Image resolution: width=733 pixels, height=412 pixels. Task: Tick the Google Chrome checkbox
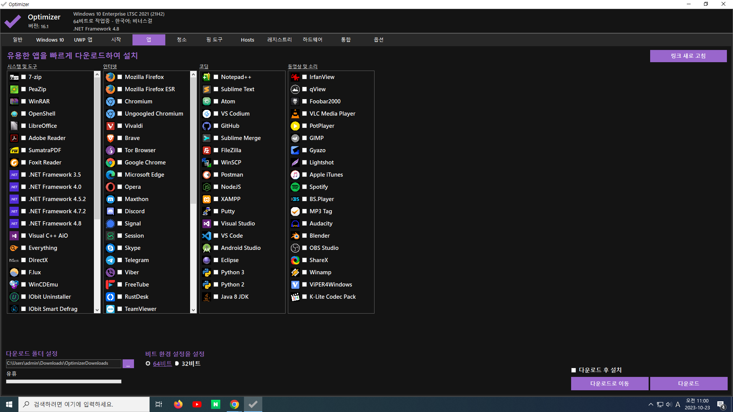[x=120, y=163]
